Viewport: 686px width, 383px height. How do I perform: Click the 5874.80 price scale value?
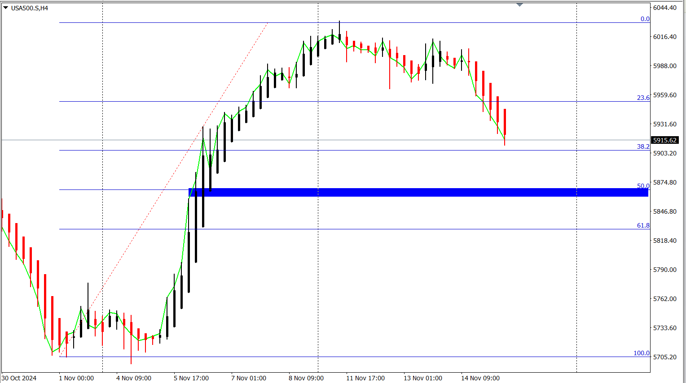(665, 182)
